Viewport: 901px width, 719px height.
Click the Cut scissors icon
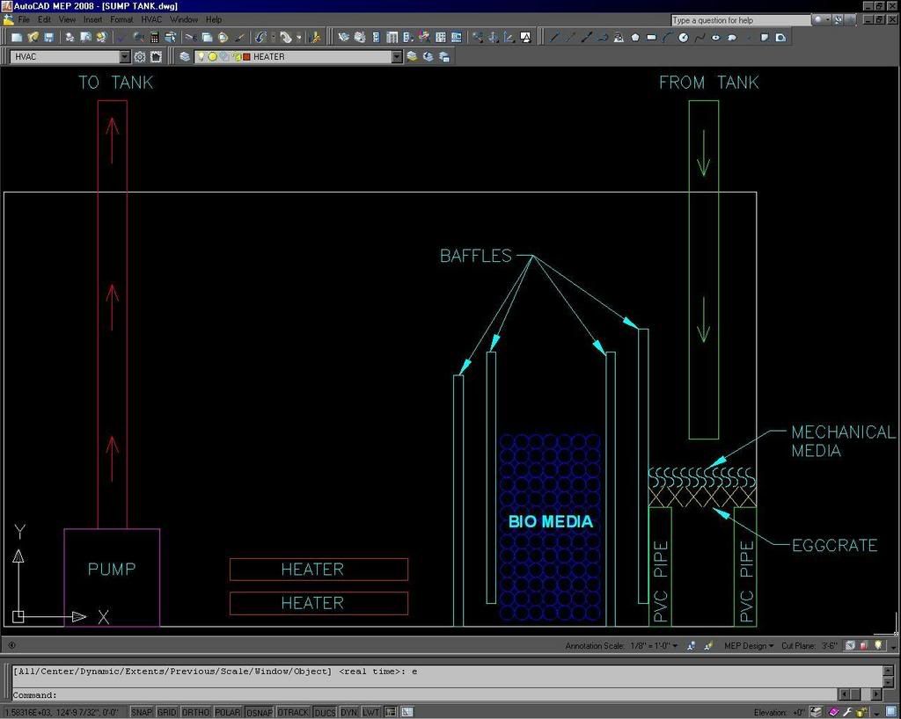click(191, 37)
